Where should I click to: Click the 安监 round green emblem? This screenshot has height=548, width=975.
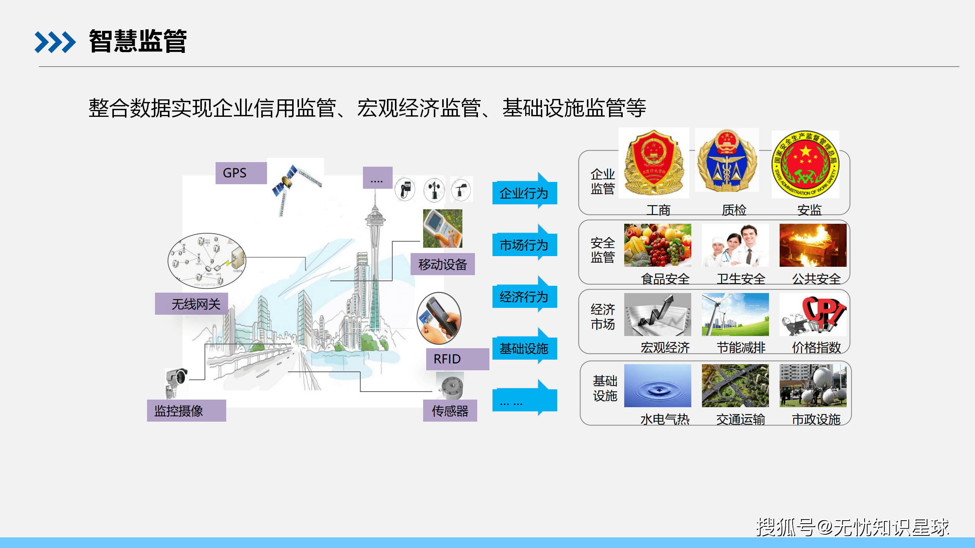pos(805,164)
